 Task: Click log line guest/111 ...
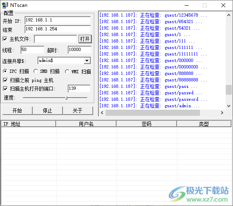coord(147,41)
